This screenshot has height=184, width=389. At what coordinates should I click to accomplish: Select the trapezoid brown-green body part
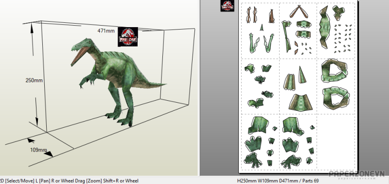point(301,103)
